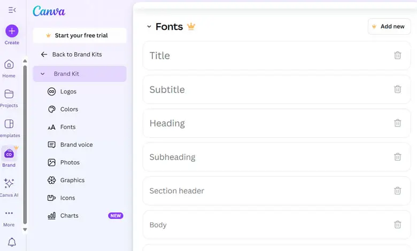Viewport: 417px width, 251px height.
Task: Open Projects folder icon
Action: click(9, 94)
